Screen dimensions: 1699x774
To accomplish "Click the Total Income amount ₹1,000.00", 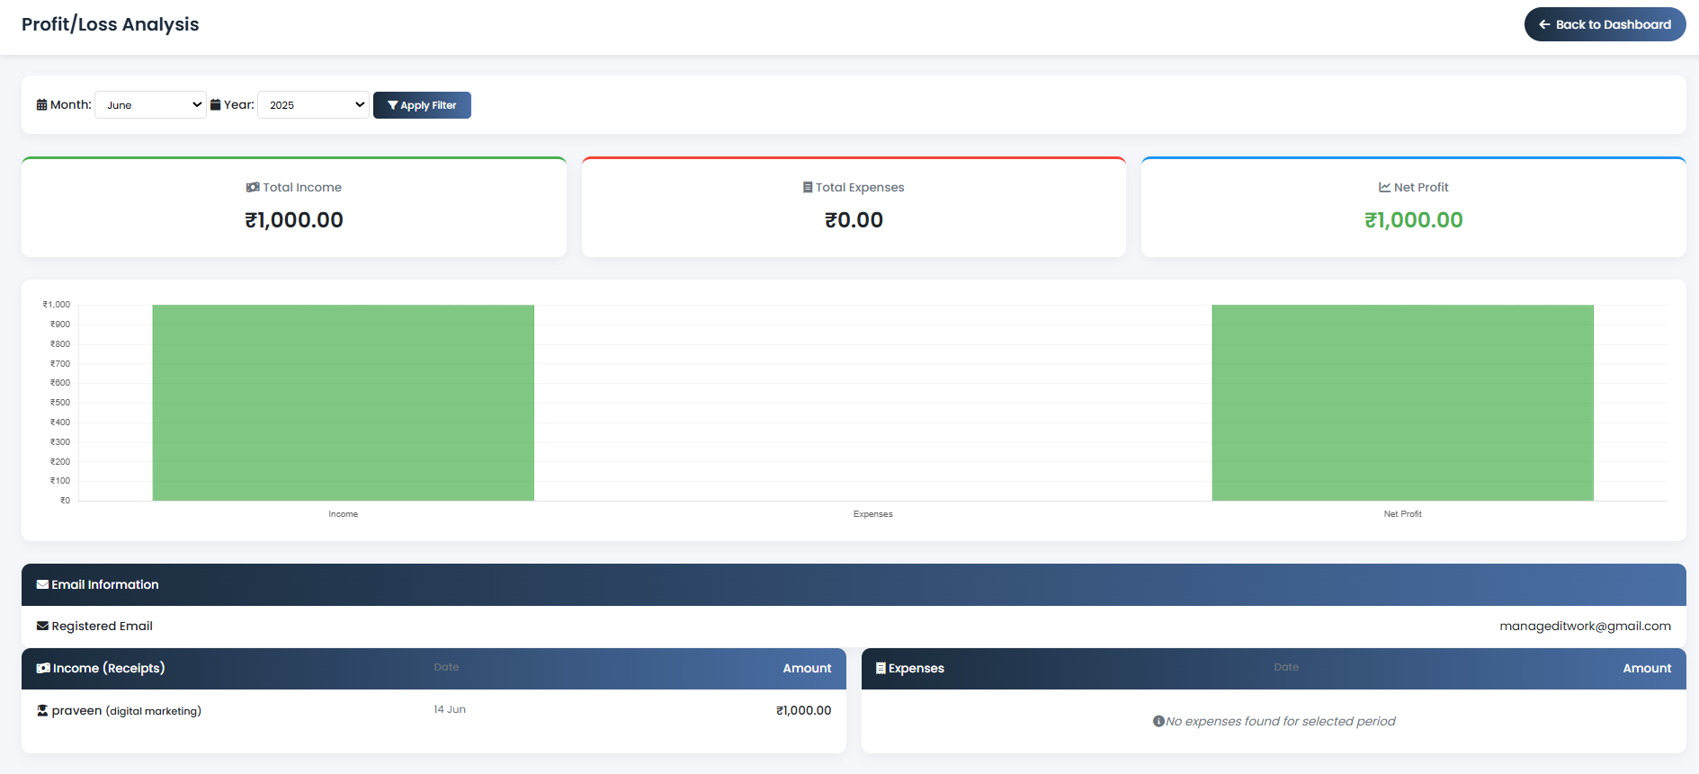I will coord(294,220).
